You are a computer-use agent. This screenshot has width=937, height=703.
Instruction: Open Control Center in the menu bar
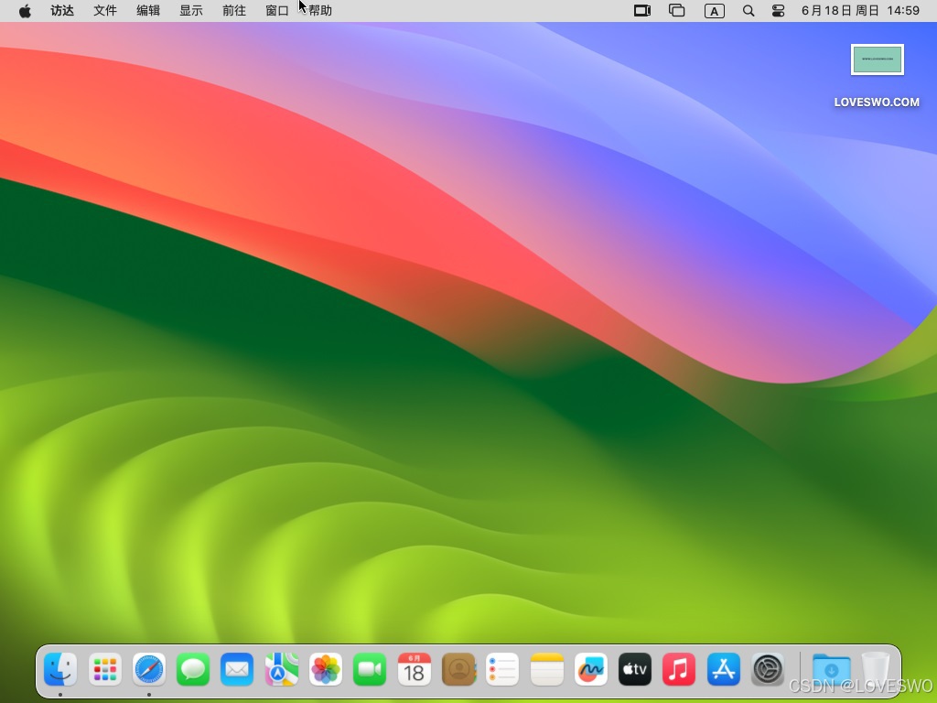point(778,11)
